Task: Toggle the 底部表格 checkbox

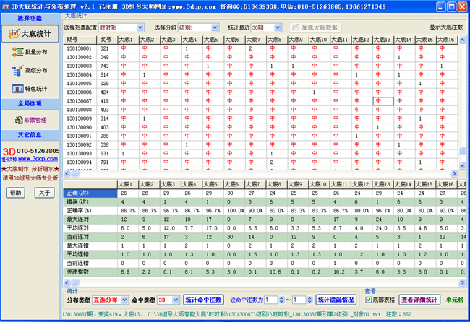Action: [x=368, y=298]
